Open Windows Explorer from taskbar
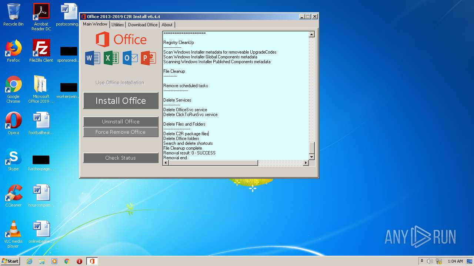The image size is (474, 266). [42, 261]
